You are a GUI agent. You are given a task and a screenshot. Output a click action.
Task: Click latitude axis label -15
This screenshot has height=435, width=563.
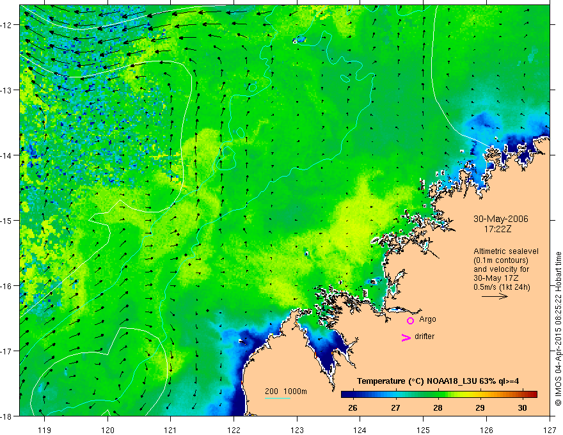click(7, 221)
